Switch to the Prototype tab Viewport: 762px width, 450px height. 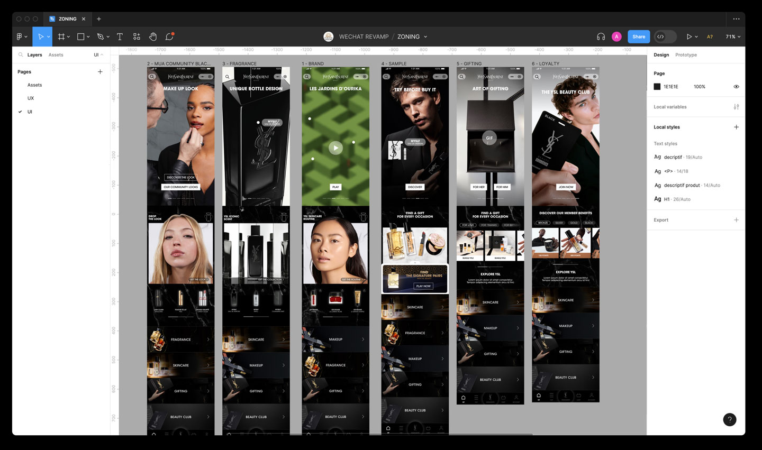coord(686,55)
